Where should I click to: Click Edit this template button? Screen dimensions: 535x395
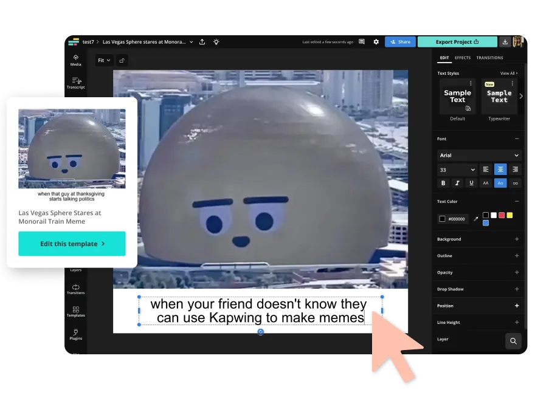(x=72, y=244)
